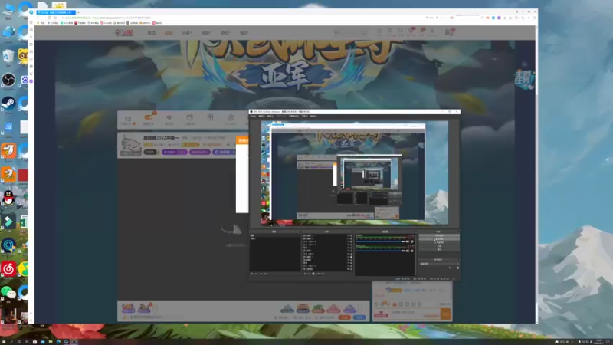Click the OBS preview canvas
Screen dimensions: 613x345
click(355, 173)
